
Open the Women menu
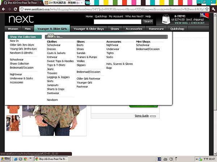click(13, 29)
